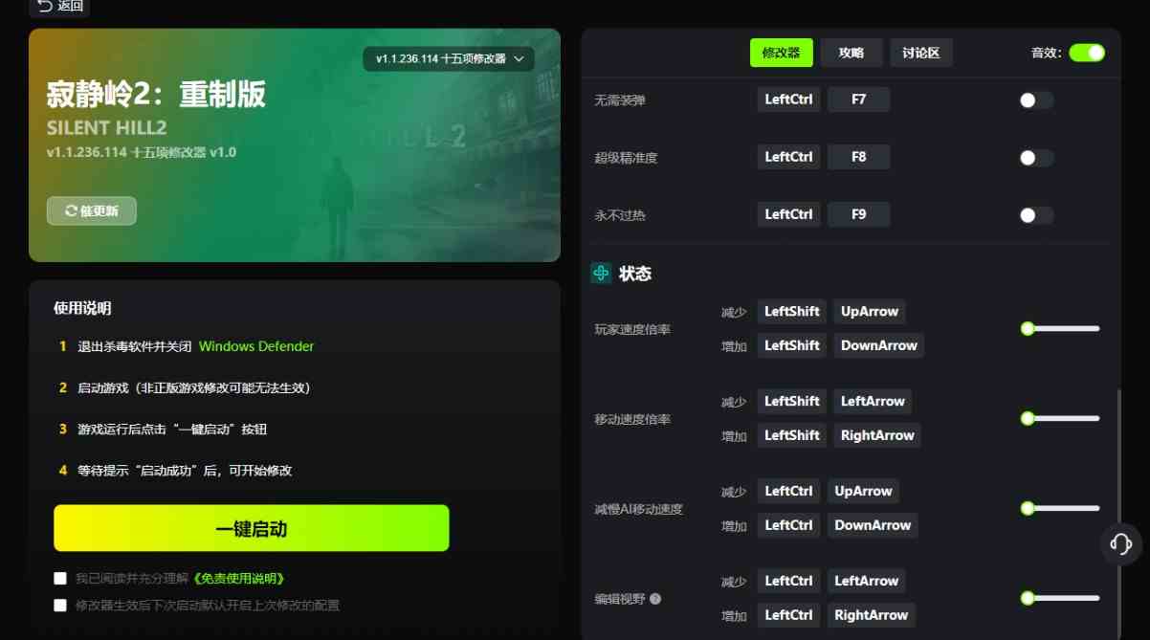Click the F8 hotkey for 超级精准度
Image resolution: width=1150 pixels, height=640 pixels.
pyautogui.click(x=858, y=157)
